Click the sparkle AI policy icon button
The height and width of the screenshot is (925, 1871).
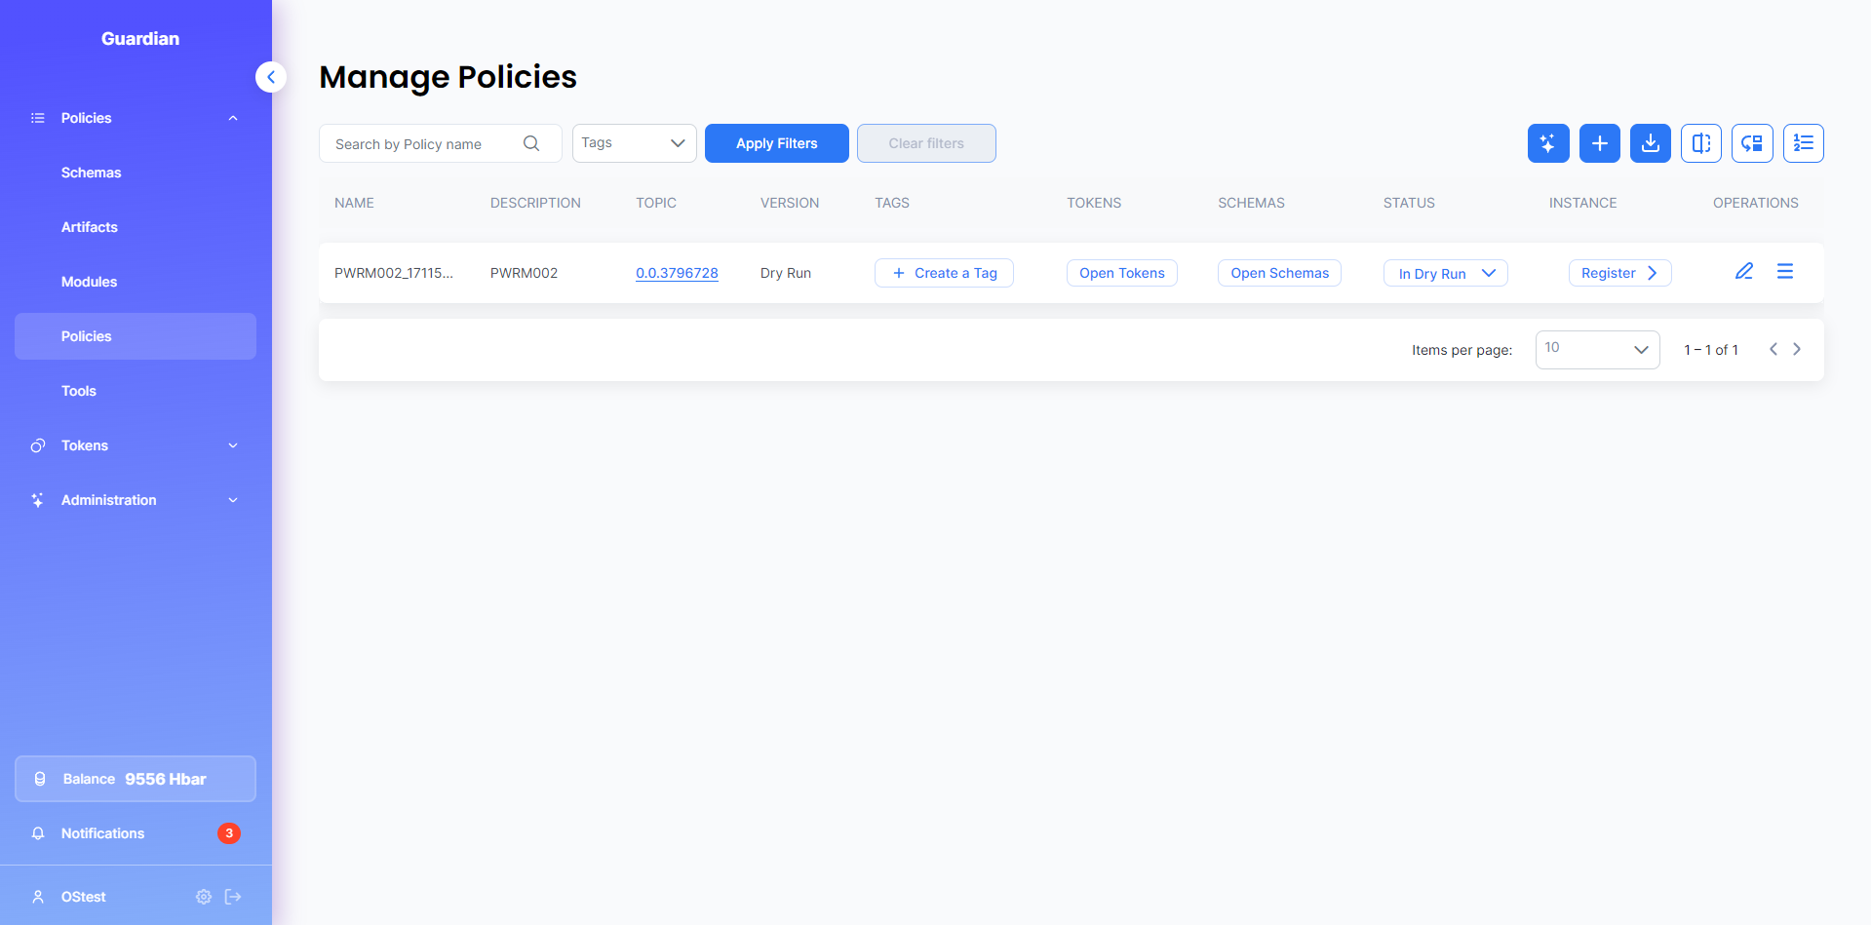[1547, 143]
